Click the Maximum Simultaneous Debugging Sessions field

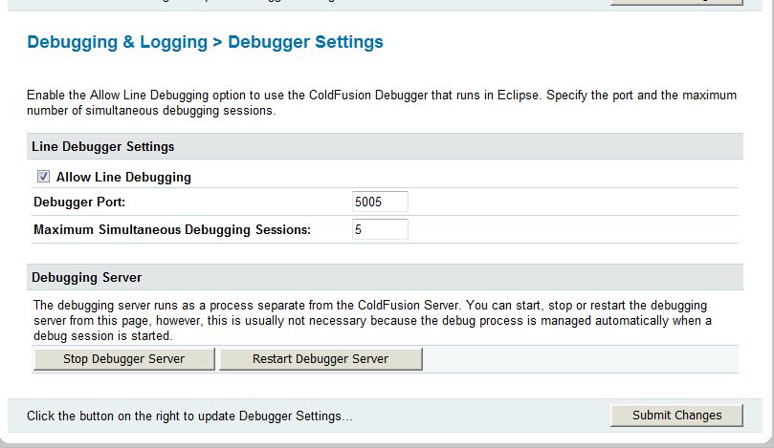pyautogui.click(x=380, y=229)
